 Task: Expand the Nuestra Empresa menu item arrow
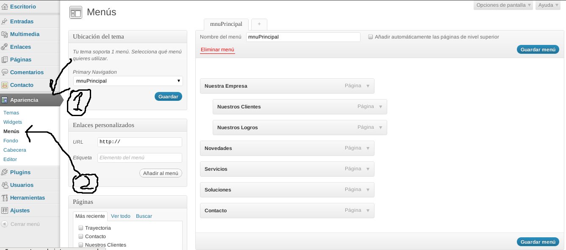click(368, 86)
